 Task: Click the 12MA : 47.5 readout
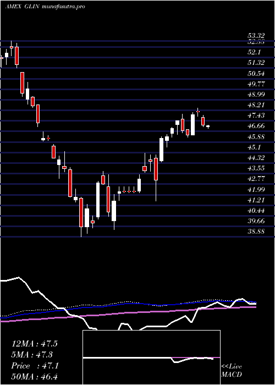(34, 344)
